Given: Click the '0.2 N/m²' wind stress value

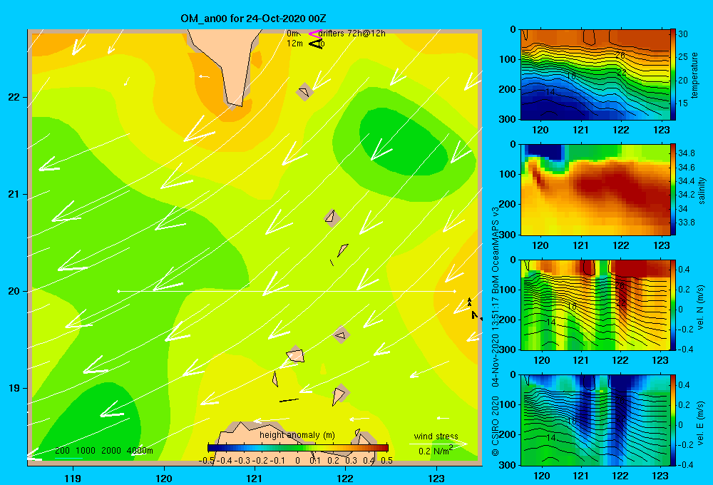Looking at the screenshot, I should tap(436, 451).
